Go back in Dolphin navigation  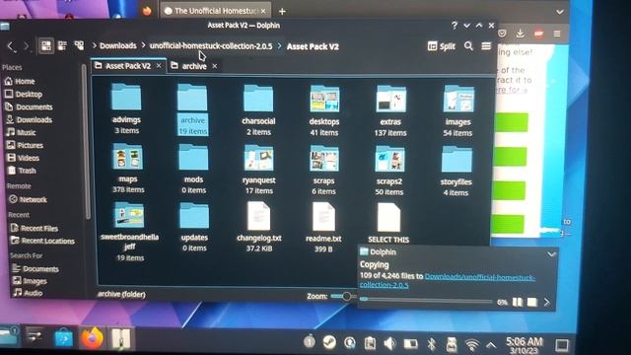coord(10,46)
